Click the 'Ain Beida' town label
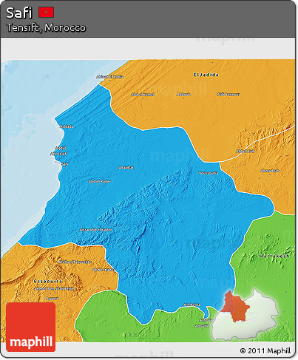Viewport: 298px width, 360px height. pyautogui.click(x=192, y=305)
